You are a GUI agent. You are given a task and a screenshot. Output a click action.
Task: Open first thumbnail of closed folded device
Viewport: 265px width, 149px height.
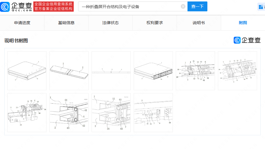27,71
